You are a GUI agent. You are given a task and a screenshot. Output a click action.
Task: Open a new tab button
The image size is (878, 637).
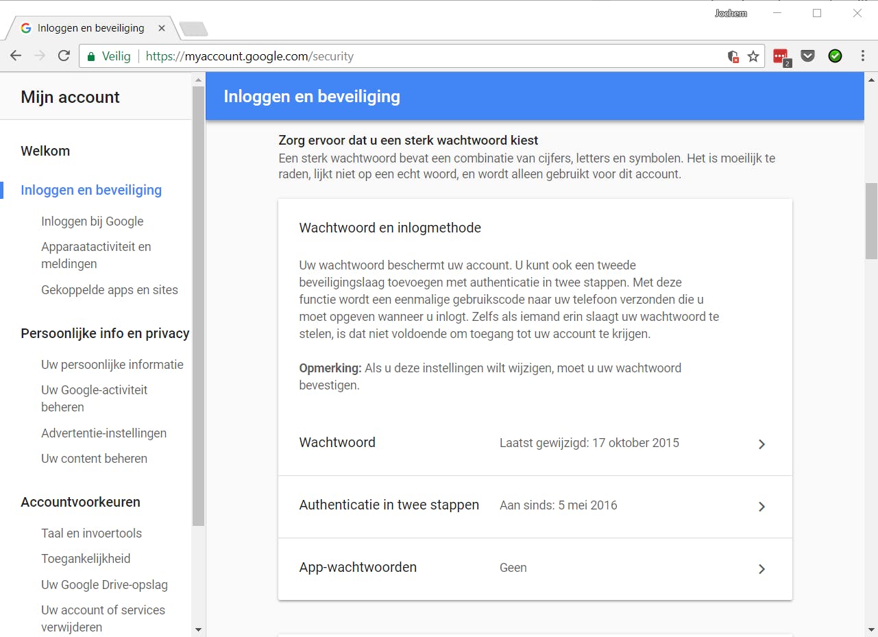tap(193, 29)
